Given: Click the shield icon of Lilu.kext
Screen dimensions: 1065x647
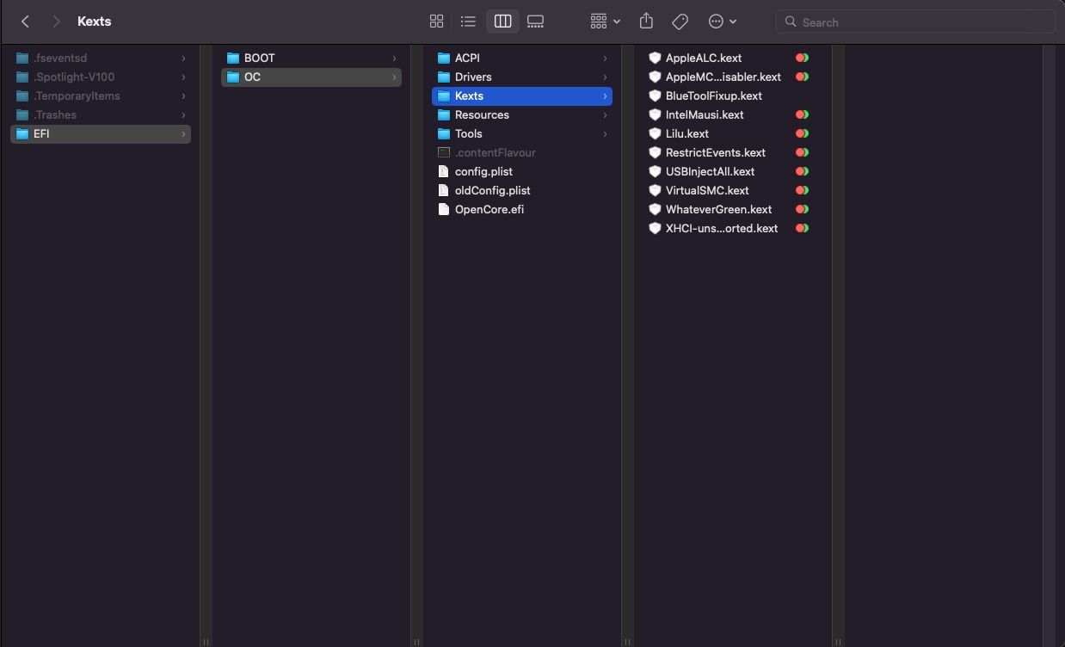Looking at the screenshot, I should pos(655,133).
